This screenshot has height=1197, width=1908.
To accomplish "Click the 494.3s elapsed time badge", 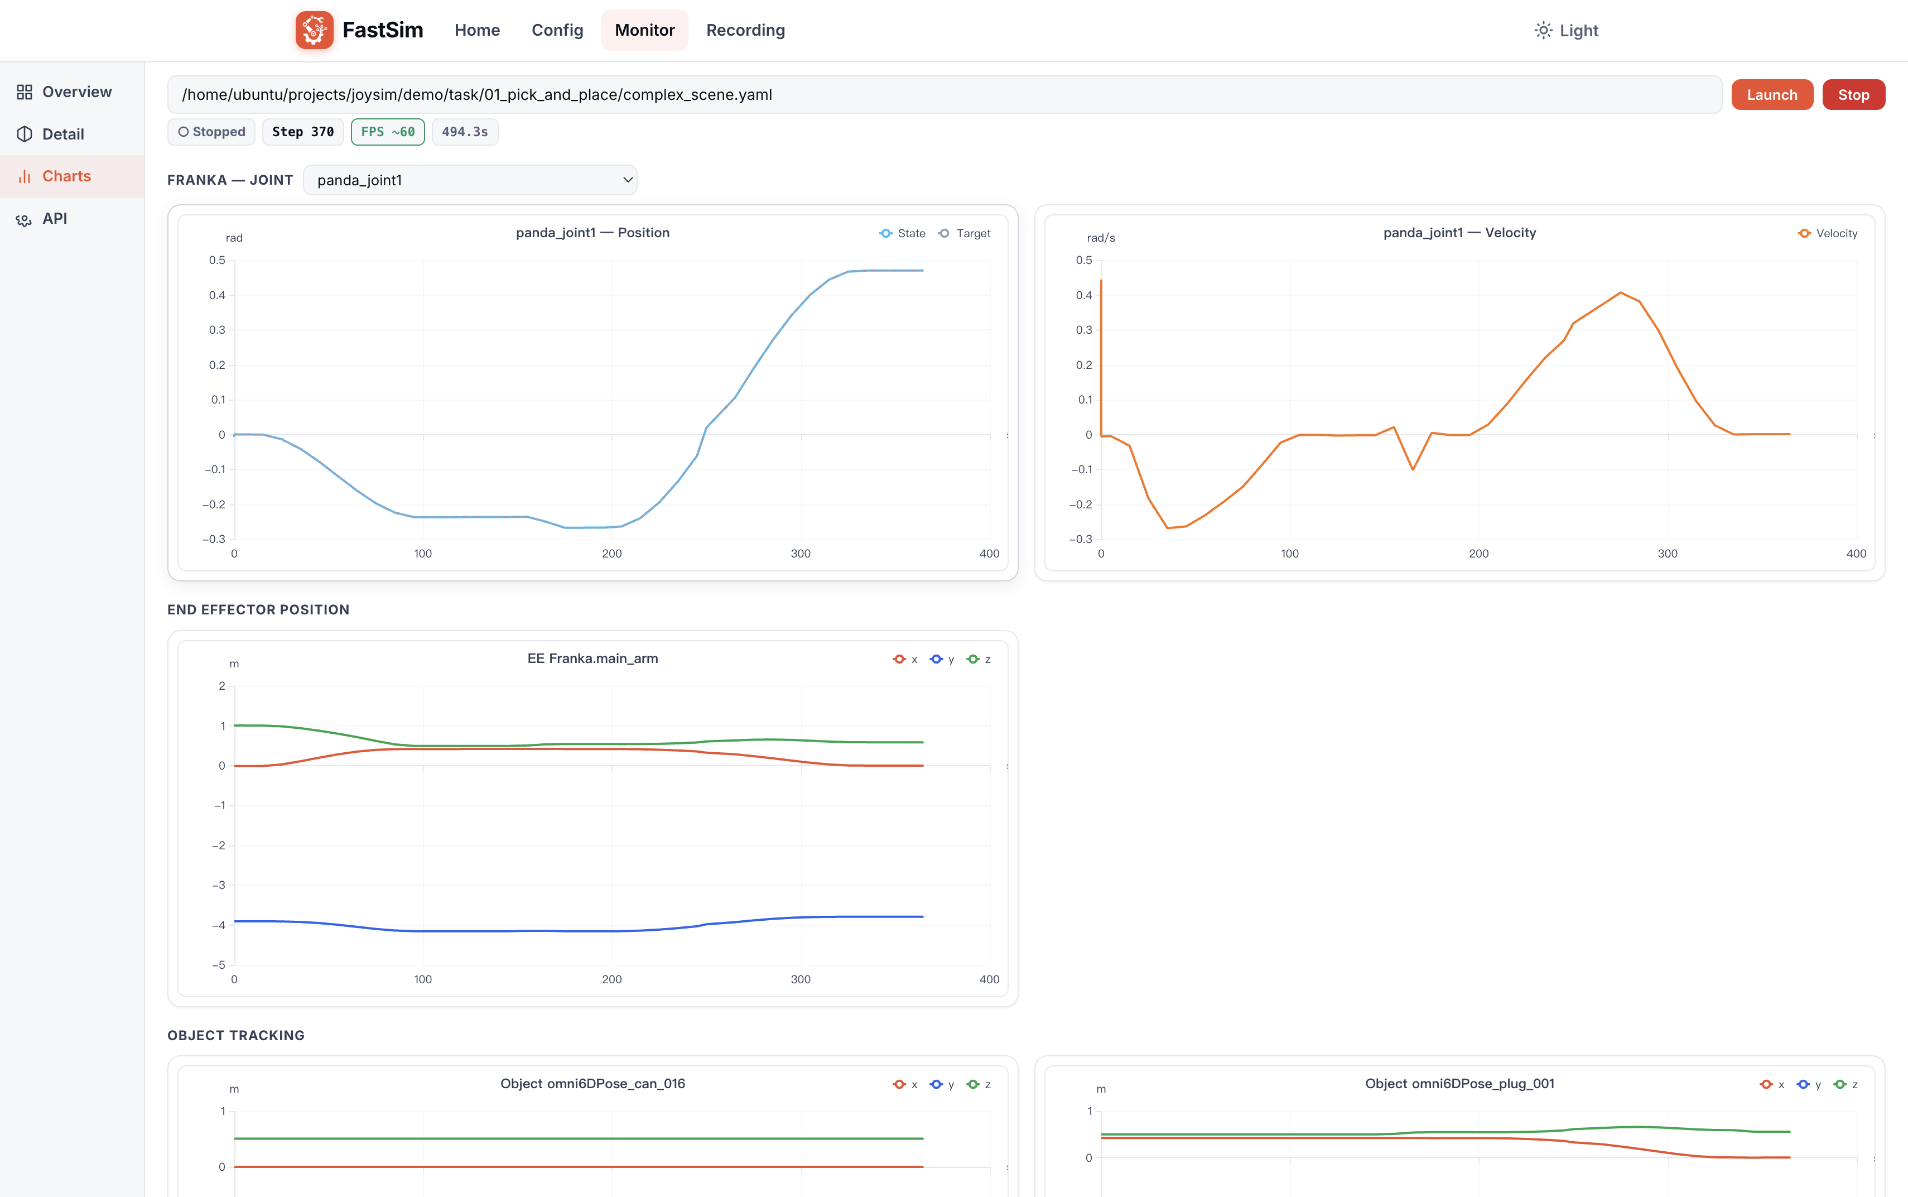I will [x=465, y=132].
